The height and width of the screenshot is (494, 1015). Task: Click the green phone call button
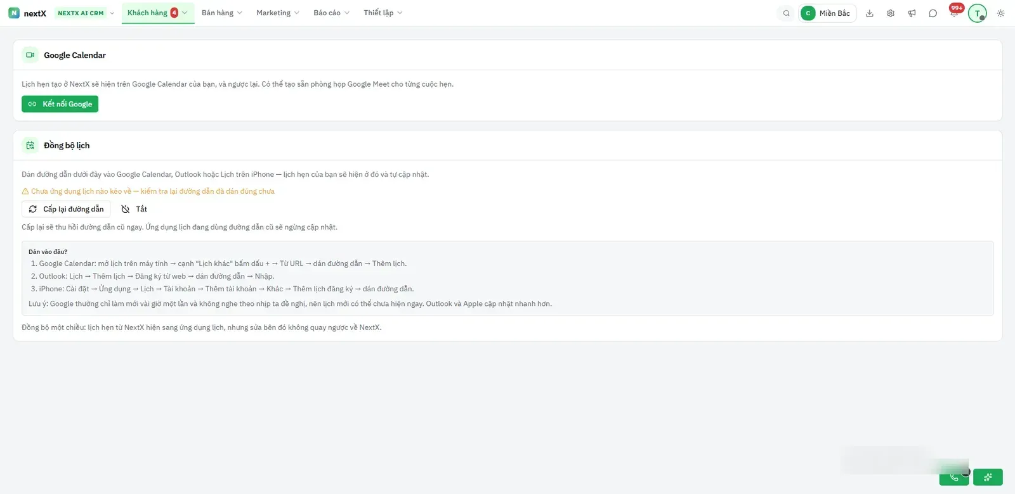pos(954,477)
